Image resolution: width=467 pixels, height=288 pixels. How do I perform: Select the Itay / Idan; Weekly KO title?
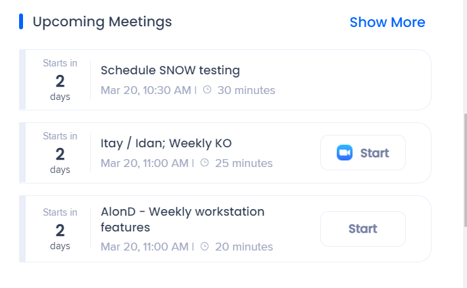click(x=166, y=143)
